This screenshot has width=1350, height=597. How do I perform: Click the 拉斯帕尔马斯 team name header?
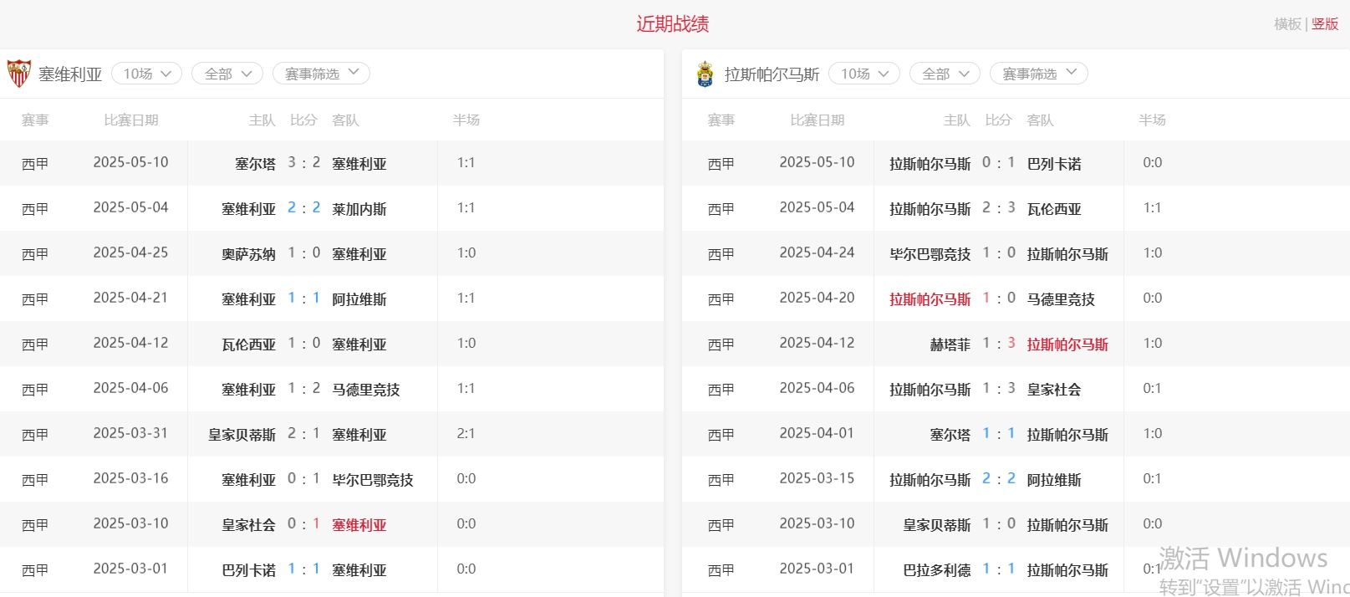pos(772,74)
